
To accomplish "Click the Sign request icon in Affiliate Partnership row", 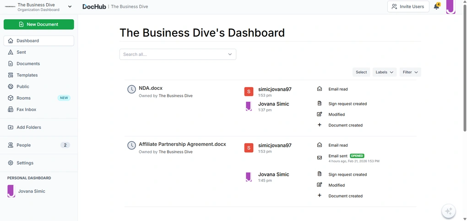I will click(320, 174).
